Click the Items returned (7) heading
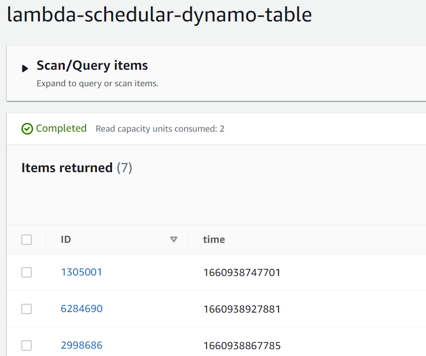The image size is (426, 356). pos(77,168)
